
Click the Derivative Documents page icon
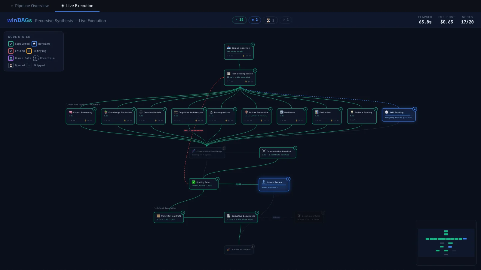click(228, 216)
